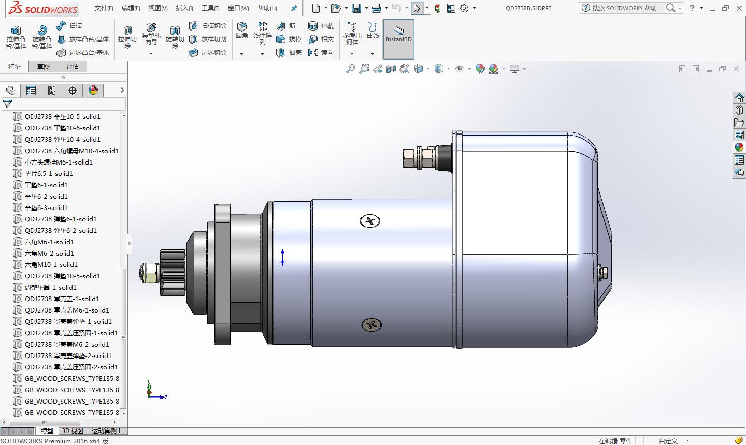This screenshot has width=746, height=445.
Task: Open the DisplayManager color sphere tab
Action: [93, 91]
